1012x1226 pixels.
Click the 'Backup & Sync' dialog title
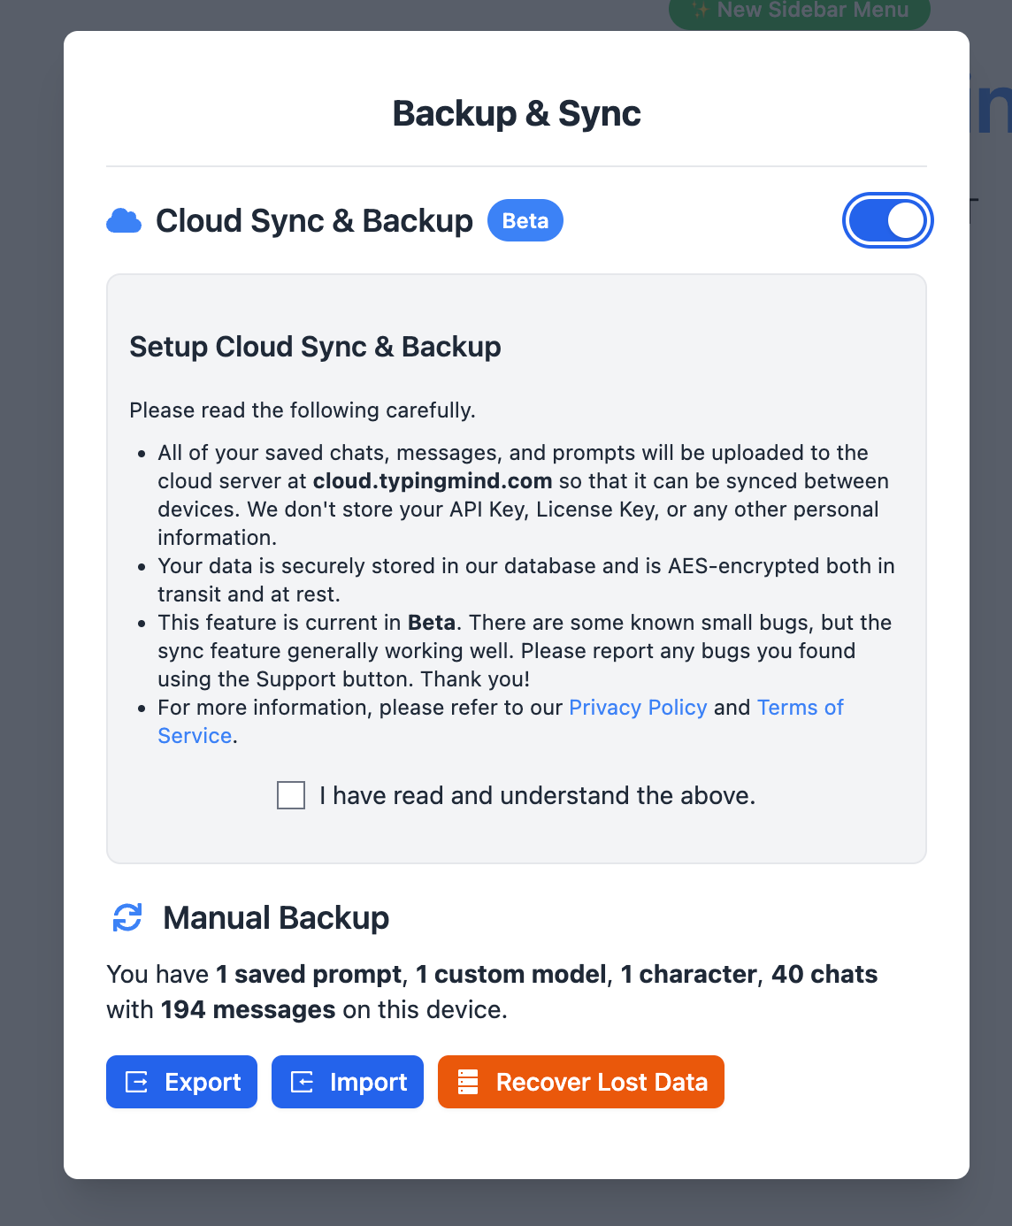pos(517,113)
